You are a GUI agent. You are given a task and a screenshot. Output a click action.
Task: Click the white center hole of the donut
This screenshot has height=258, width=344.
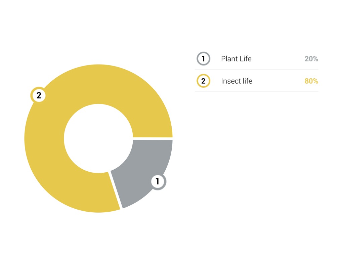98,138
